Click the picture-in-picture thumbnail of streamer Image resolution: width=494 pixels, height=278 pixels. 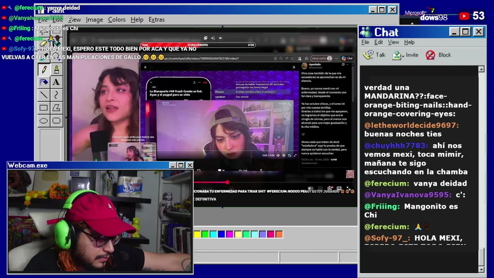[x=132, y=152]
